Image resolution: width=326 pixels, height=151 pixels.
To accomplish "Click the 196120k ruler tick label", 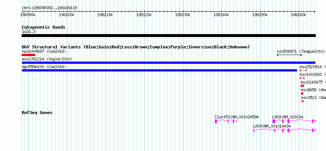I will click(144, 15).
